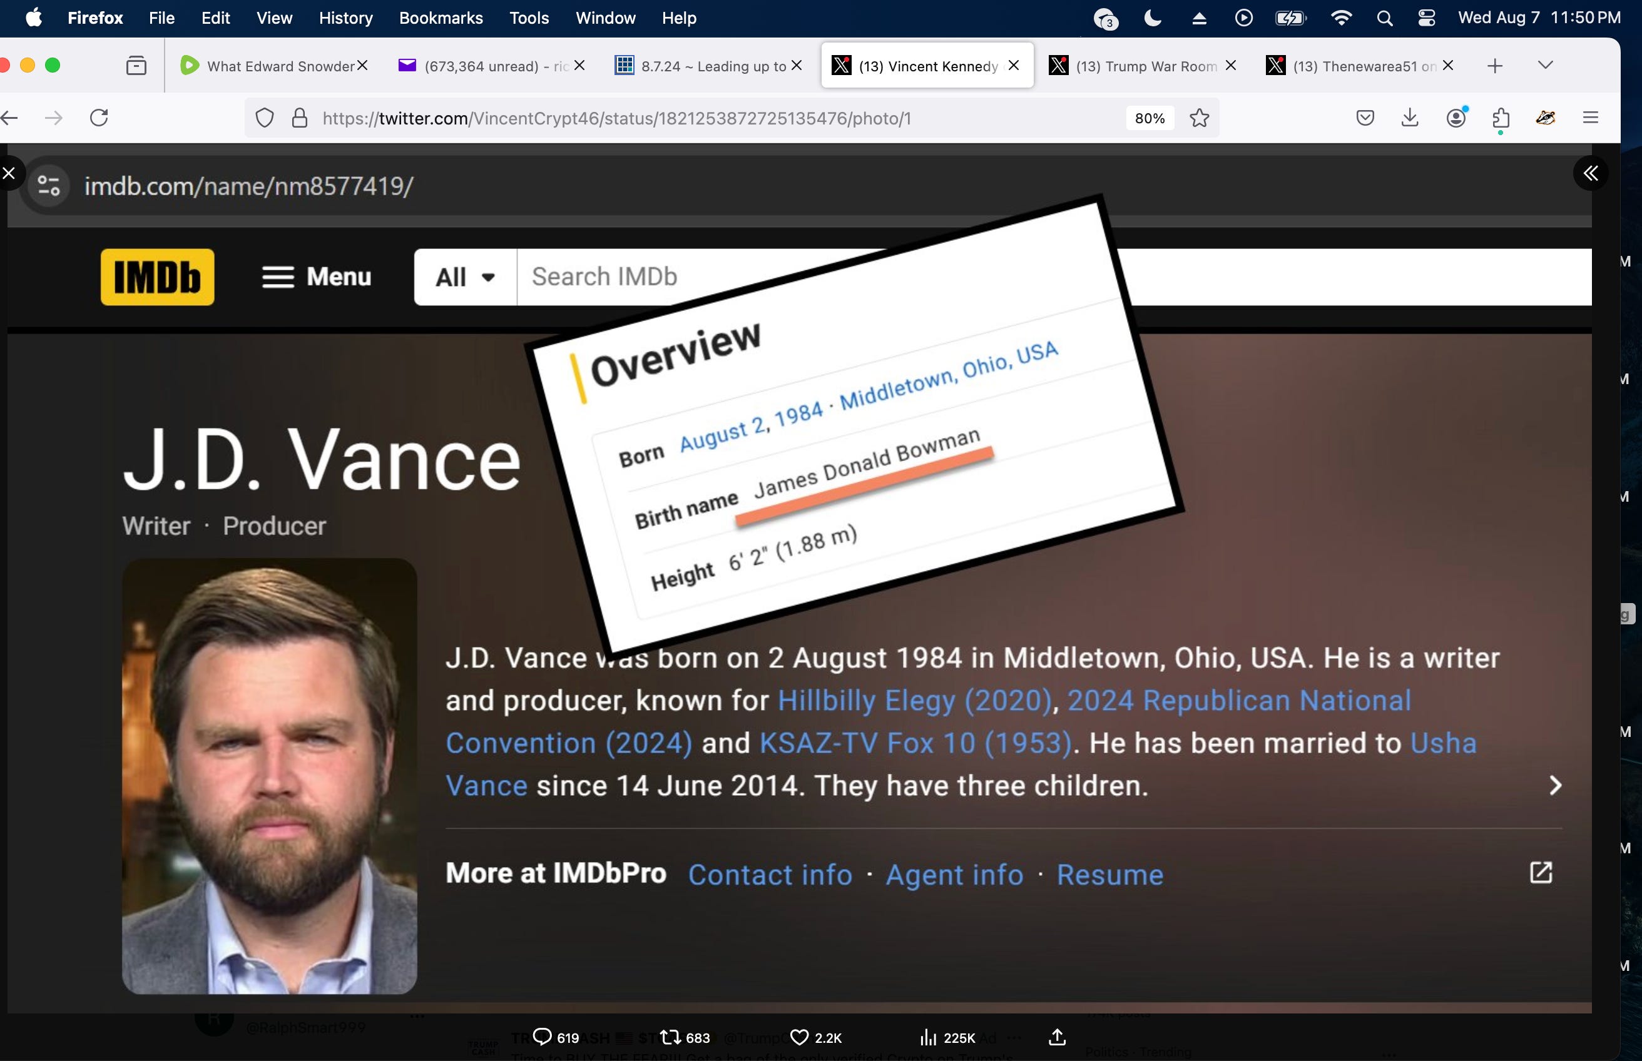This screenshot has height=1061, width=1642.
Task: Click KSAZ-TV Fox 10 (1953) link
Action: pos(915,743)
